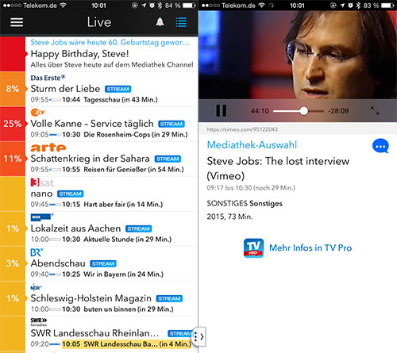Open Schleswig-Holstein Magazin title
Screen dimensions: 397x353
pyautogui.click(x=91, y=298)
